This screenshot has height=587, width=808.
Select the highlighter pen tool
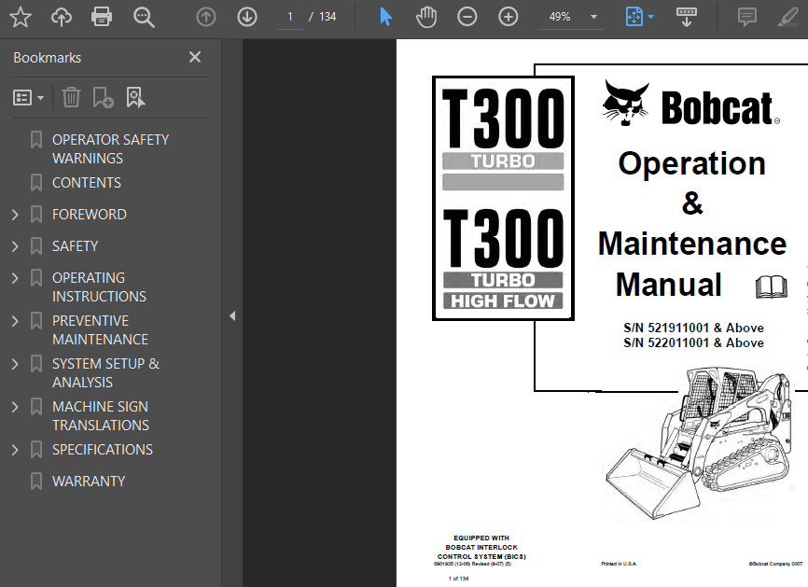click(x=787, y=17)
